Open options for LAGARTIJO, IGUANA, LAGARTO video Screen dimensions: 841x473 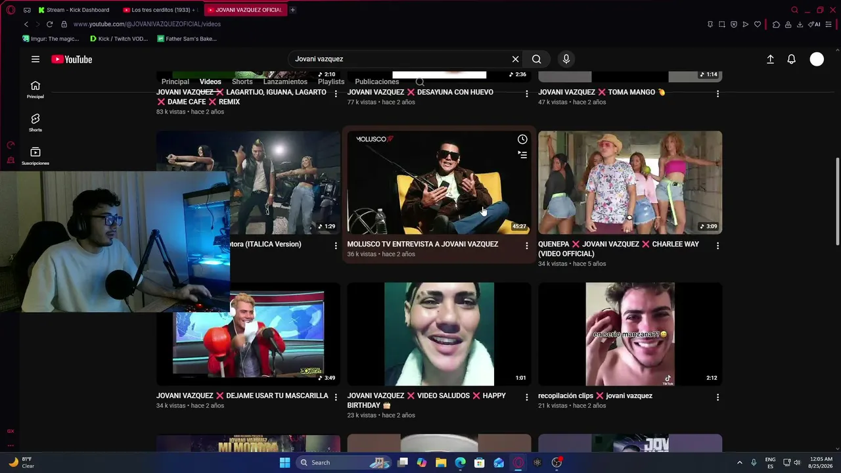(x=336, y=94)
